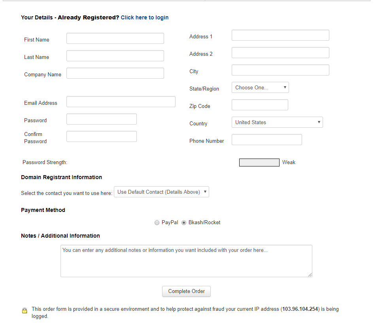Click the yellow padlock security icon
The width and height of the screenshot is (376, 327).
pyautogui.click(x=25, y=310)
